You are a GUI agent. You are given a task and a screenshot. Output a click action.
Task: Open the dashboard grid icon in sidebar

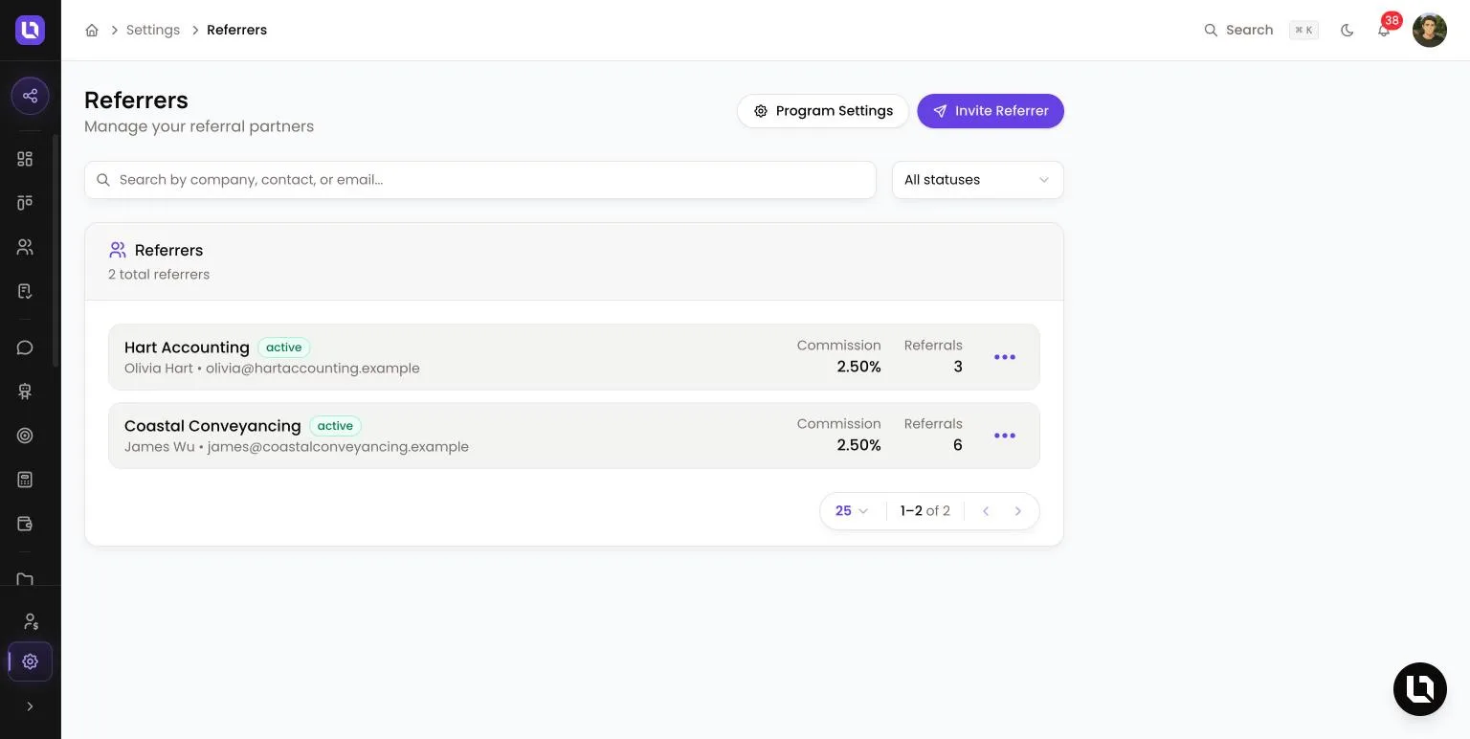click(x=25, y=159)
